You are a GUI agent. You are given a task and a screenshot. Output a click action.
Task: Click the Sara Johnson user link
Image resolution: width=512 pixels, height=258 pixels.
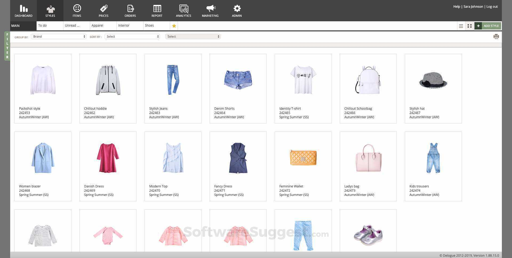[x=473, y=7]
